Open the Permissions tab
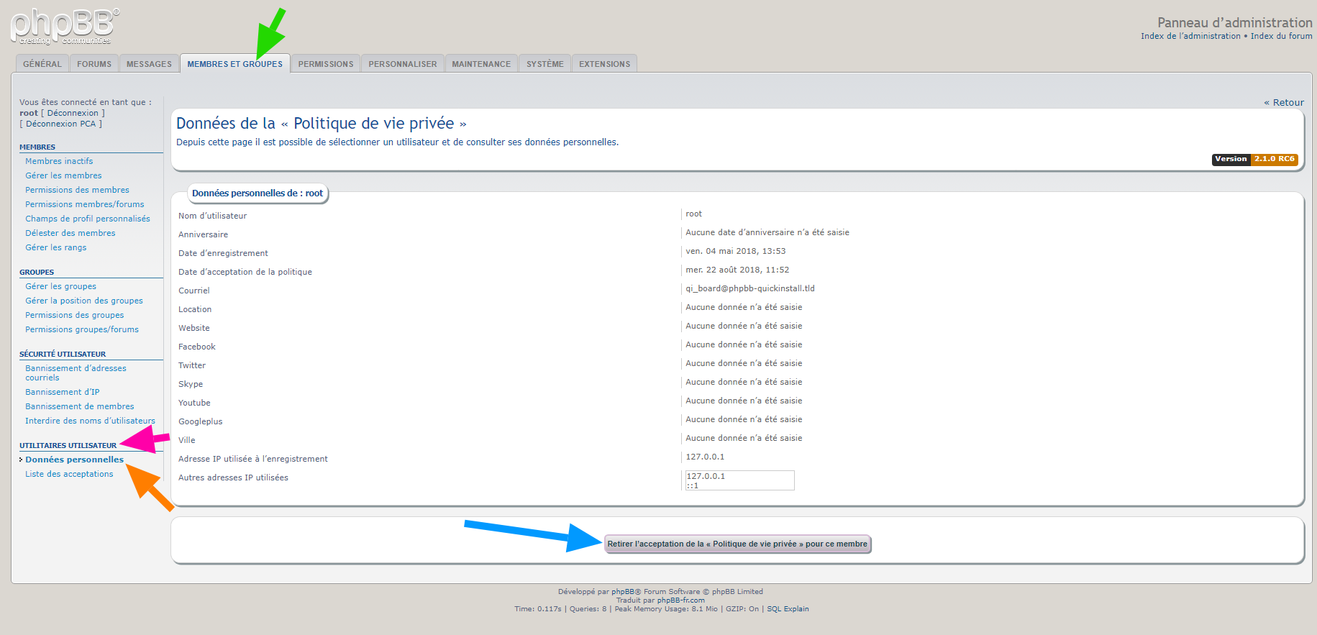 326,64
